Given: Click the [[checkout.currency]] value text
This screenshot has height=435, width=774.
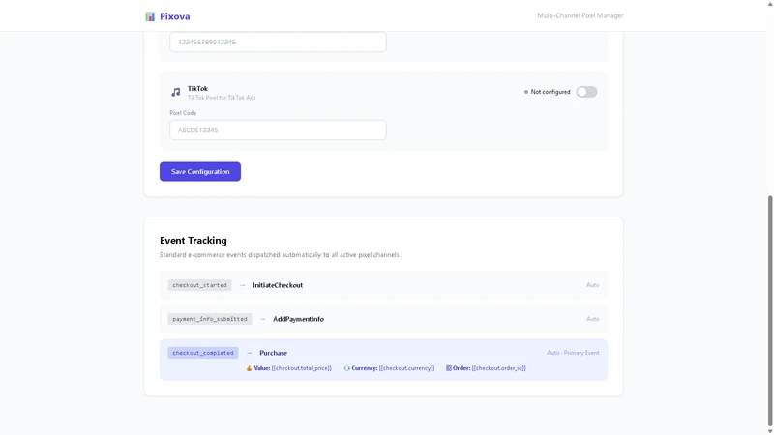Looking at the screenshot, I should pyautogui.click(x=406, y=368).
